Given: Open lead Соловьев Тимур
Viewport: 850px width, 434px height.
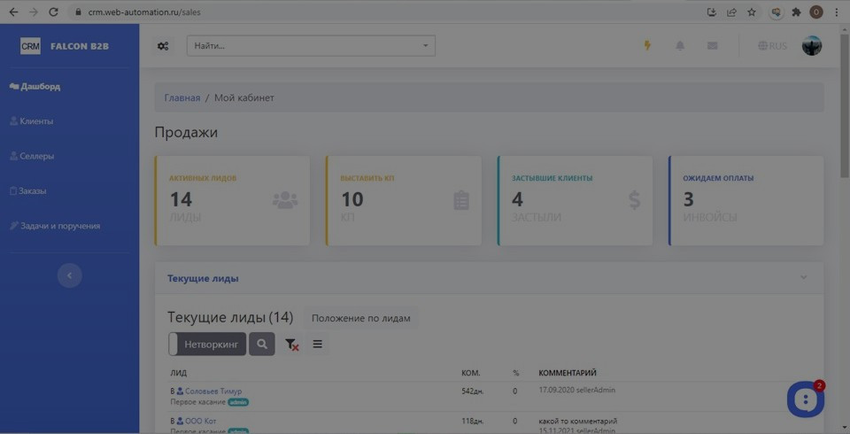Looking at the screenshot, I should [x=212, y=391].
